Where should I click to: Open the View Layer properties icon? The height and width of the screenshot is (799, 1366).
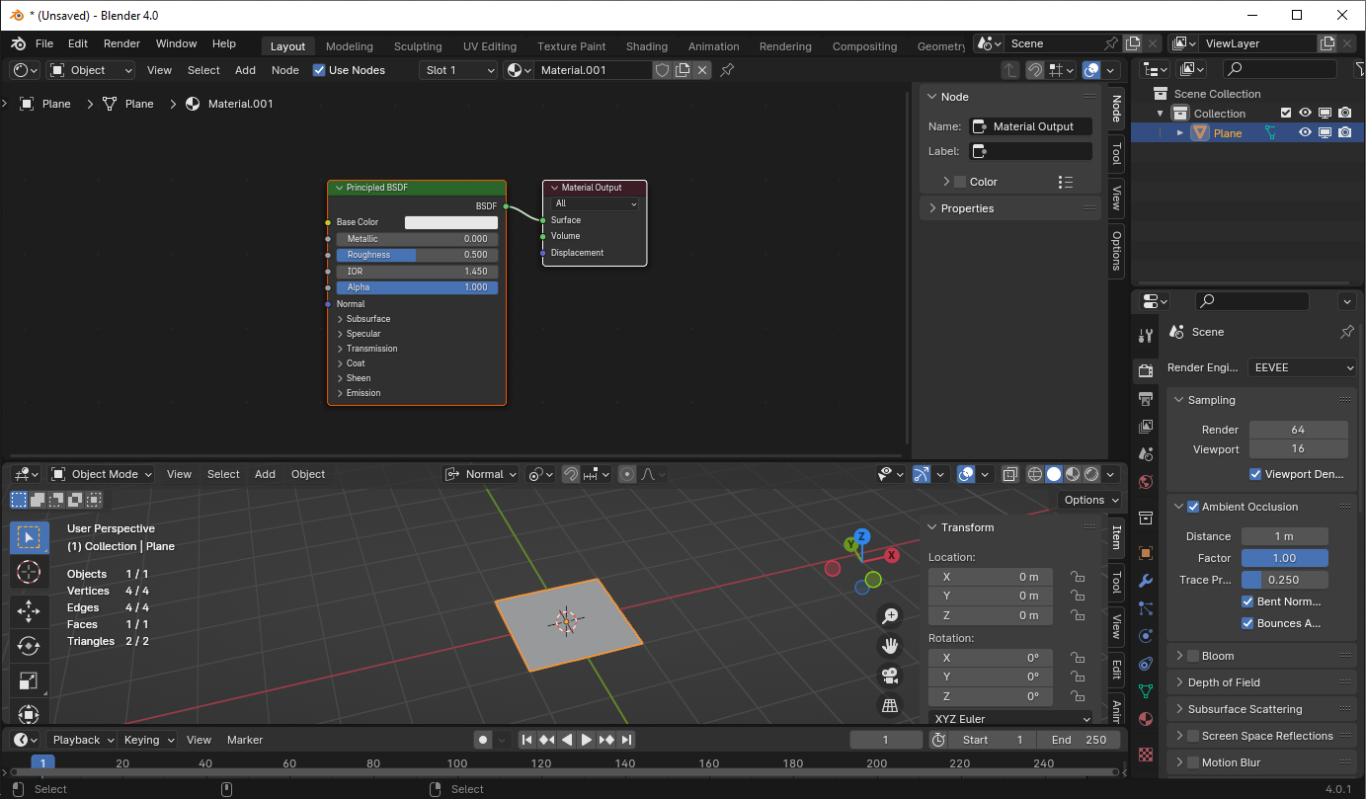pos(1146,427)
